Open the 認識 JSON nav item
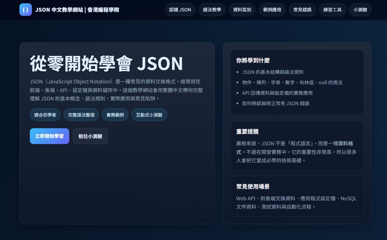The image size is (387, 240). tap(180, 10)
